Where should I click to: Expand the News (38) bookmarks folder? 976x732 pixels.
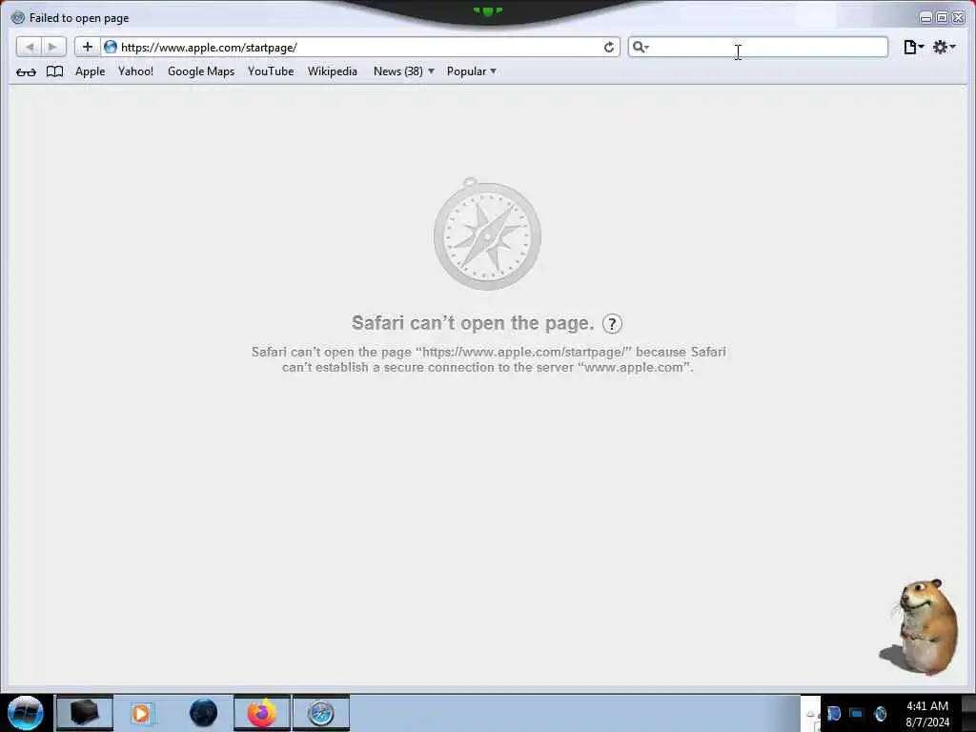403,71
